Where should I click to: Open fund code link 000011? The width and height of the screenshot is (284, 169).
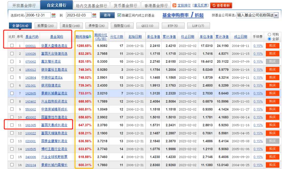point(31,46)
